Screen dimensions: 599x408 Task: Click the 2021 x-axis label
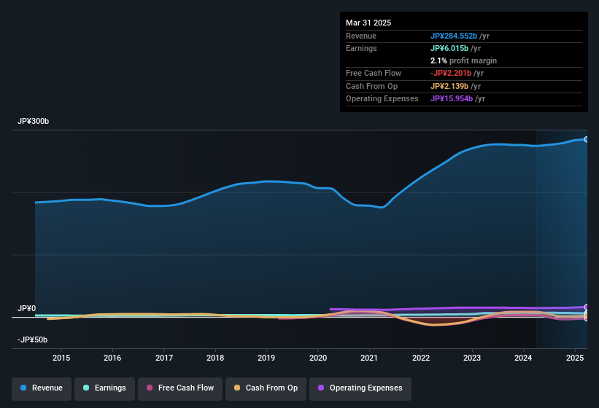369,358
